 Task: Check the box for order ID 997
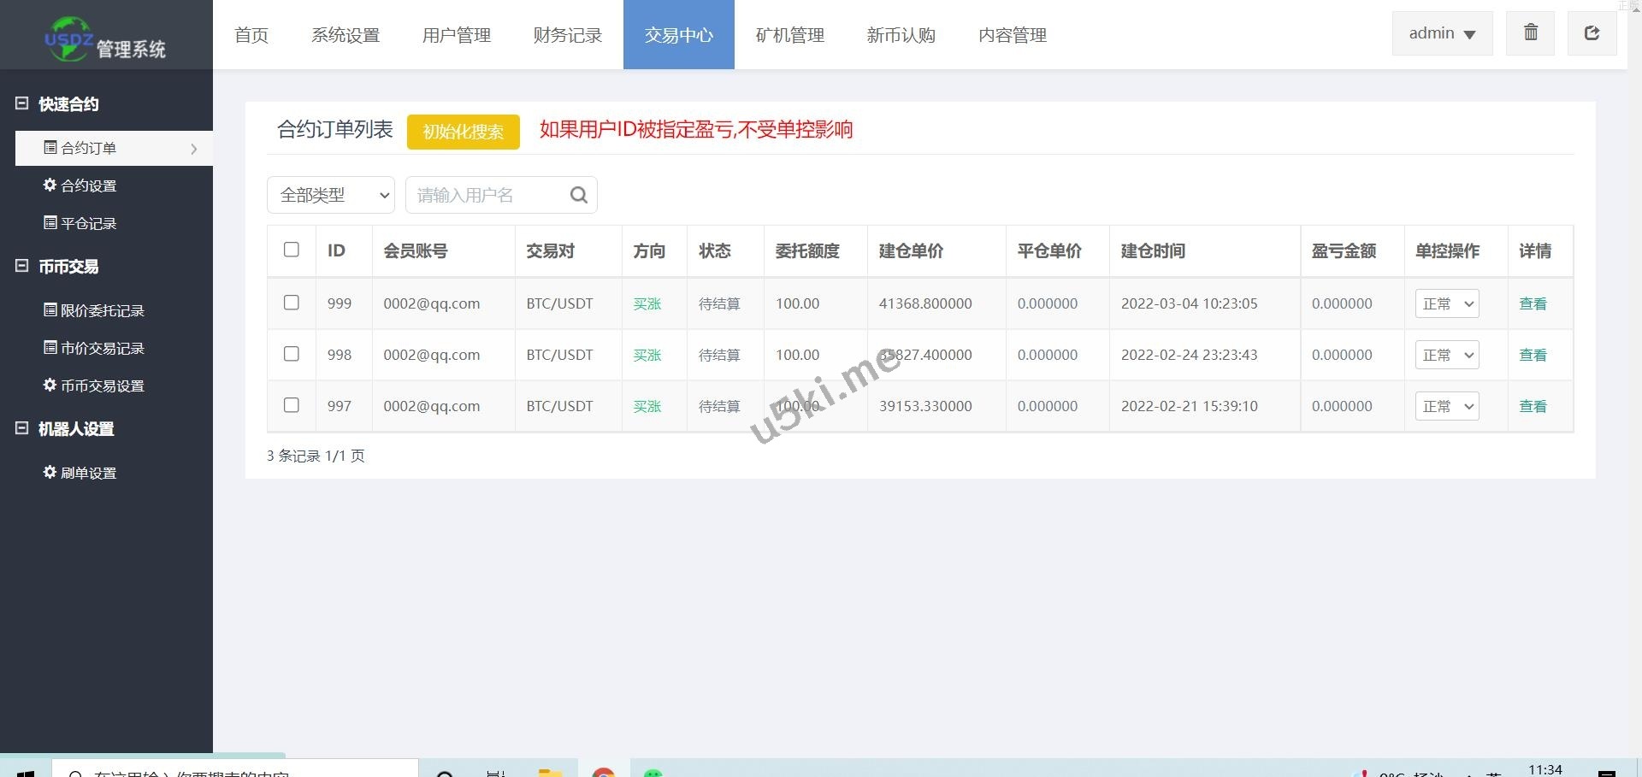coord(292,405)
